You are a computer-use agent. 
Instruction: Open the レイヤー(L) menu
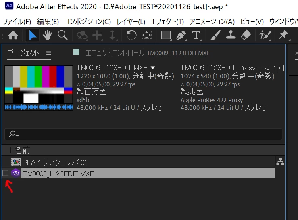pos(131,21)
